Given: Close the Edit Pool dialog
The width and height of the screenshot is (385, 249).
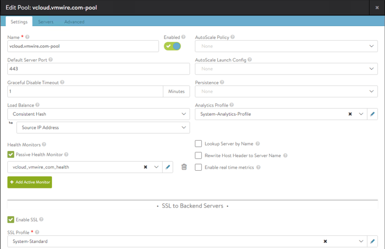Looking at the screenshot, I should [x=377, y=8].
